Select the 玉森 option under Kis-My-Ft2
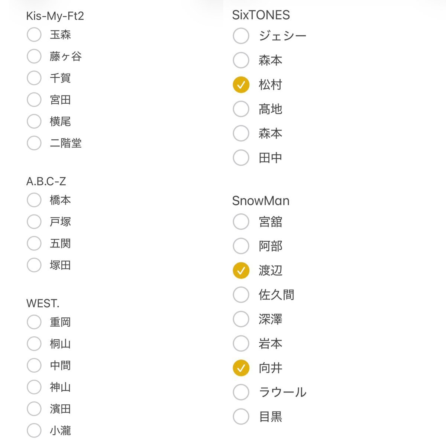The width and height of the screenshot is (446, 446). (x=34, y=35)
